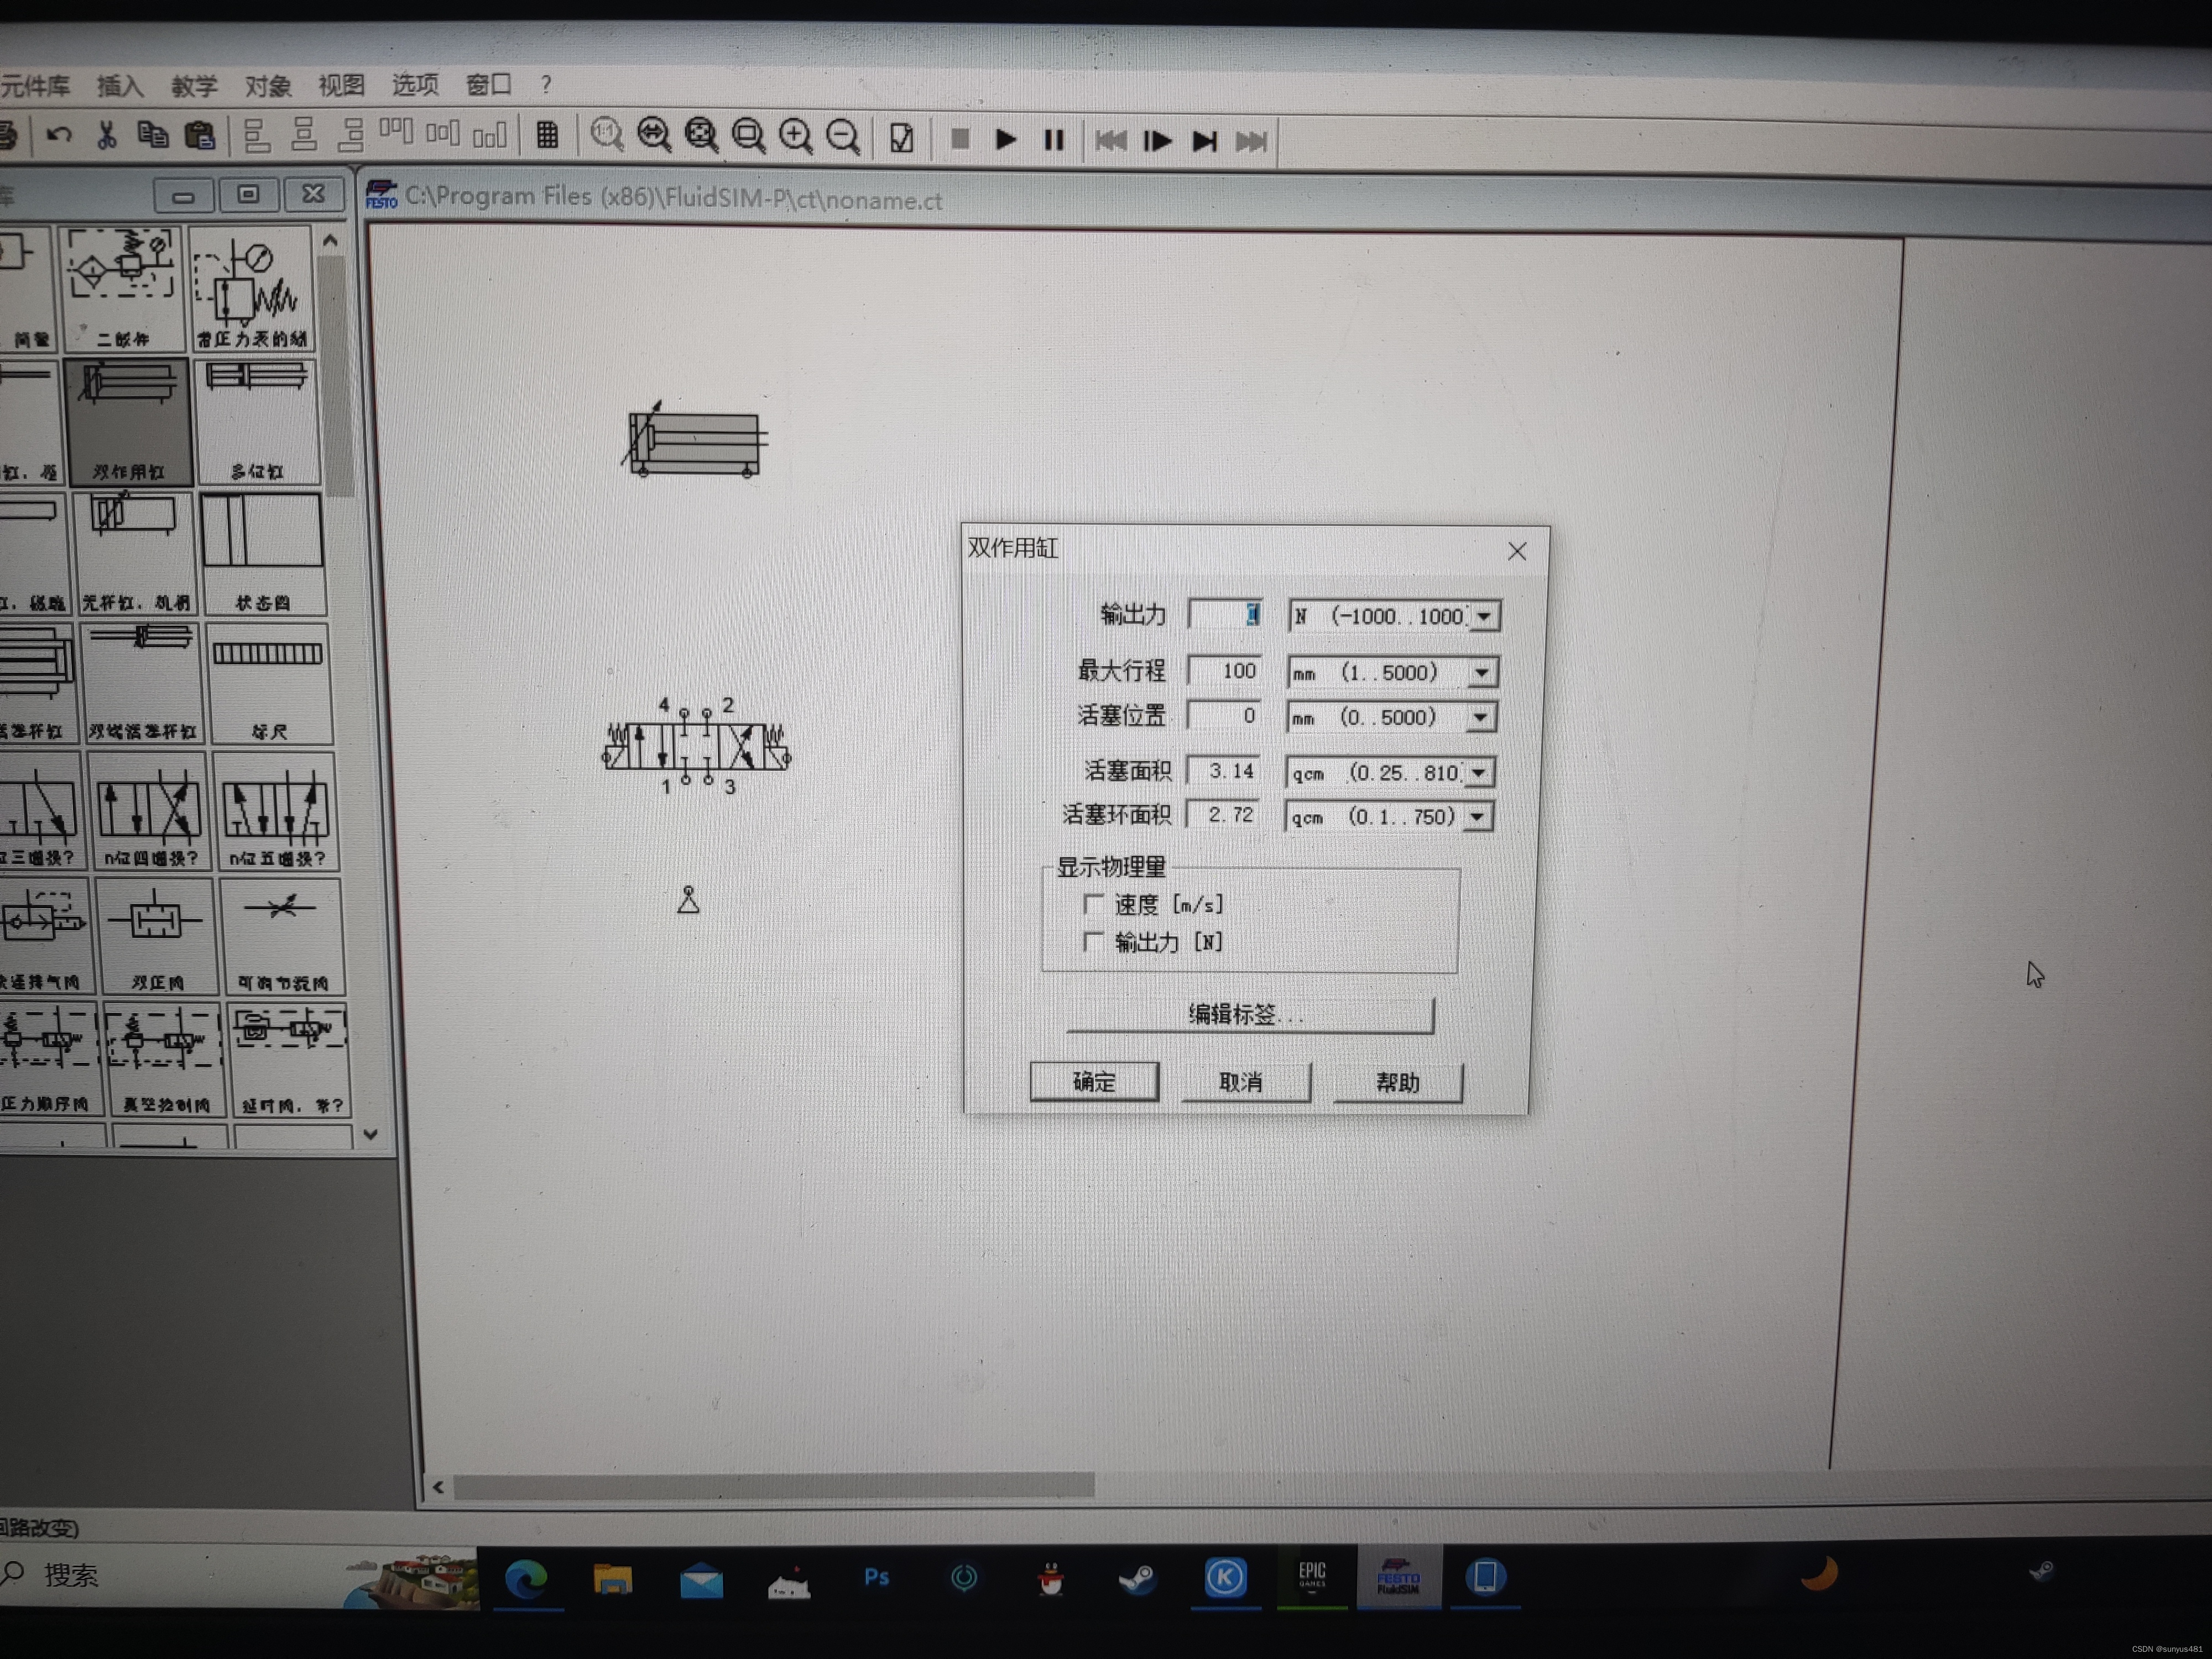This screenshot has width=2212, height=1659.
Task: Open the 活塞面积 qcm unit dropdown
Action: pyautogui.click(x=1479, y=772)
